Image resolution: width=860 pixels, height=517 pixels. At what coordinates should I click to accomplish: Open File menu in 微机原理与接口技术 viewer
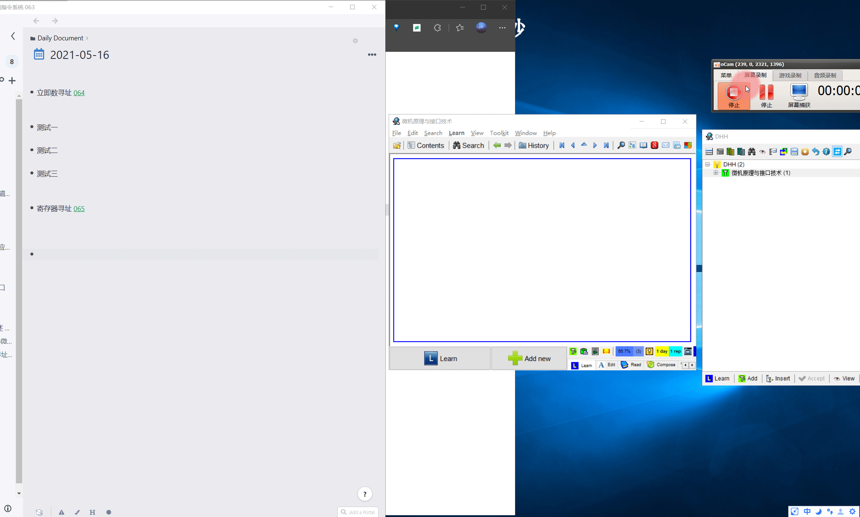pyautogui.click(x=396, y=133)
